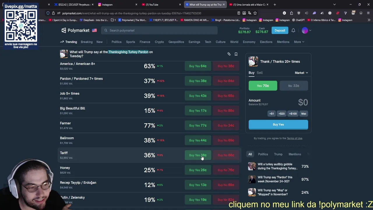Screen dimensions: 373x210
Task: Copy the market link icon
Action: point(229,54)
